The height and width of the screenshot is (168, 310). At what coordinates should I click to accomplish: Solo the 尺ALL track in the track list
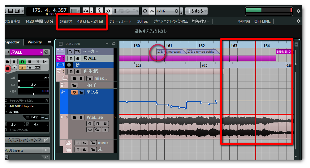(77, 59)
